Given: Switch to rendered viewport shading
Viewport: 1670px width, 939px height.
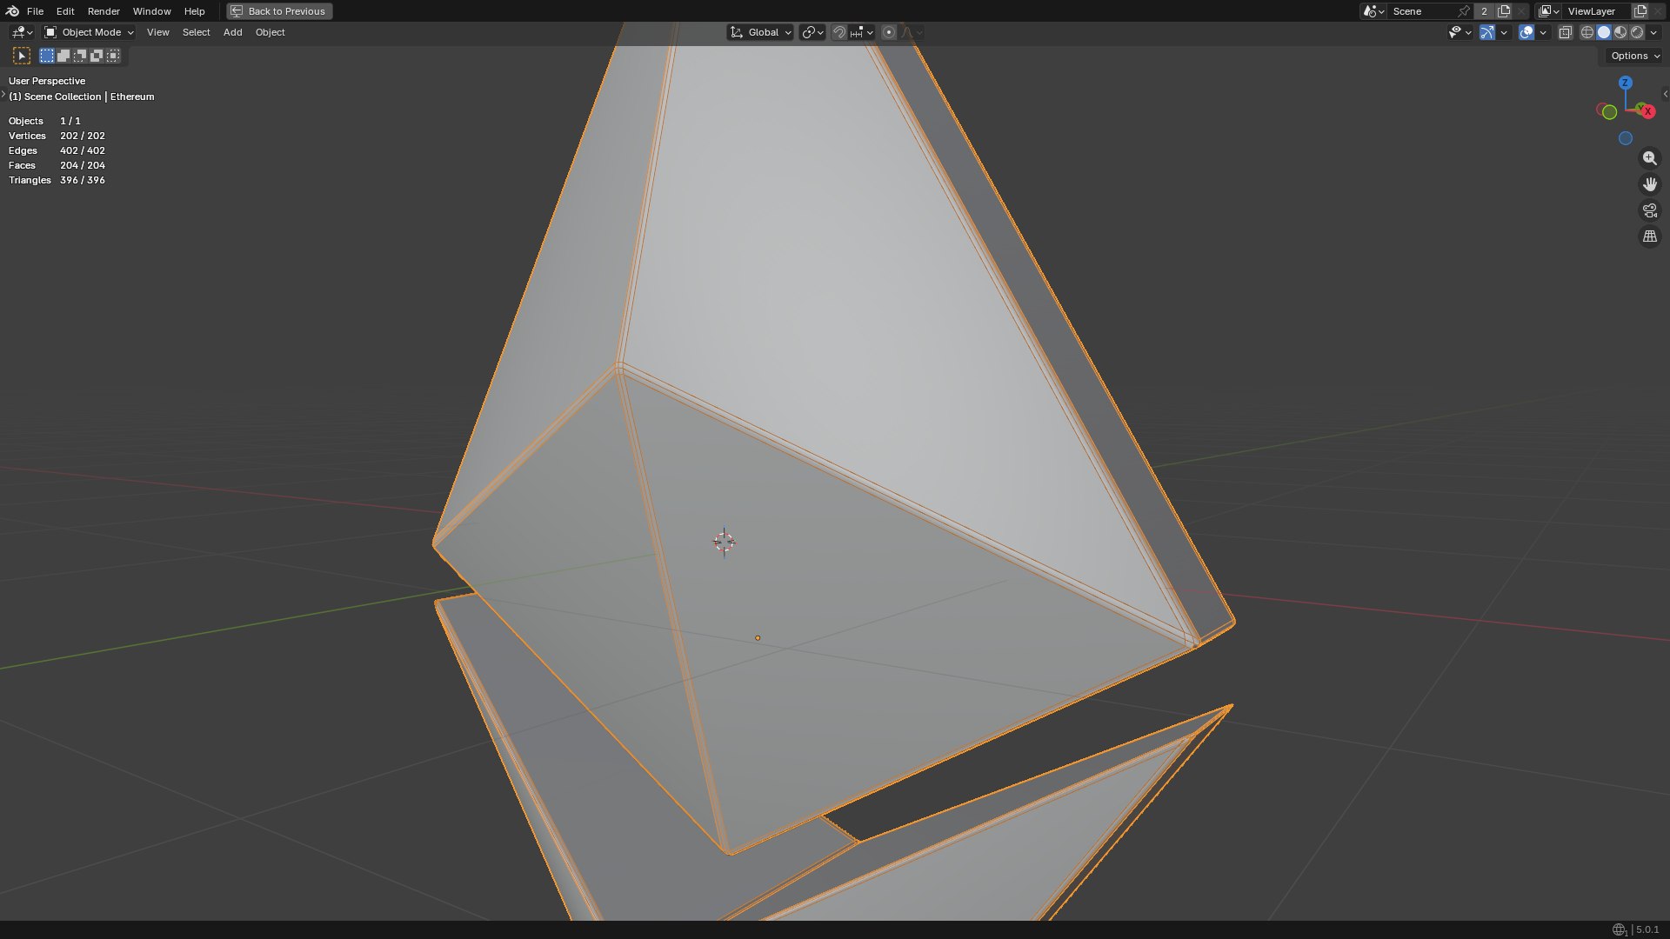Looking at the screenshot, I should pyautogui.click(x=1637, y=32).
